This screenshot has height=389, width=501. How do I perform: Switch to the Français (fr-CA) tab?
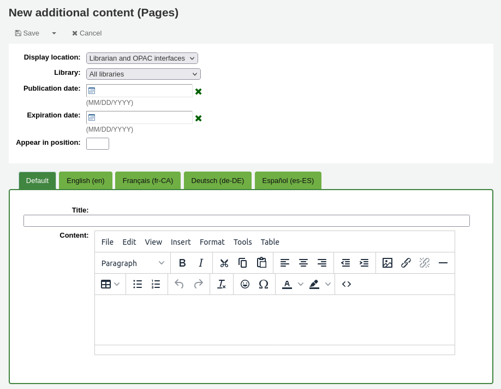[148, 181]
